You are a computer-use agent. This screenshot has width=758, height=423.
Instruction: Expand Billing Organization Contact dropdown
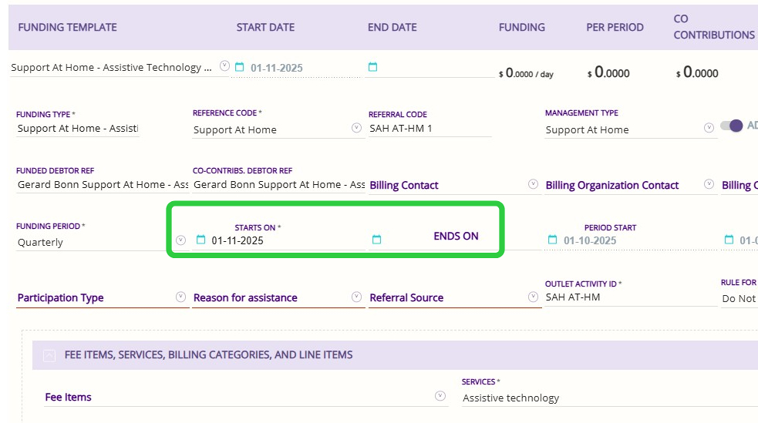pos(709,184)
